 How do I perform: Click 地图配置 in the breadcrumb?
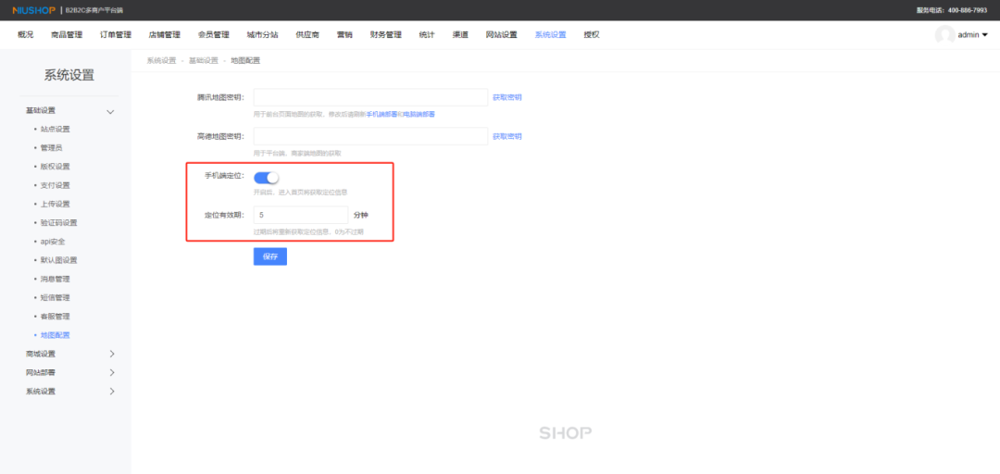pos(245,60)
